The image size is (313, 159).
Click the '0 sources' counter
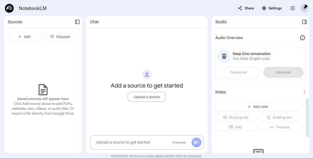coord(179,142)
